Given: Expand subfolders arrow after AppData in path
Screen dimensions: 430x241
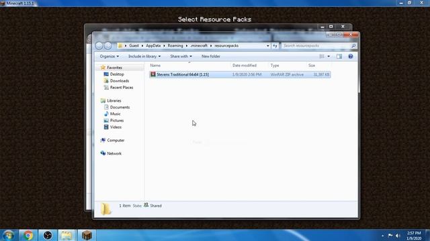Looking at the screenshot, I should [x=164, y=46].
